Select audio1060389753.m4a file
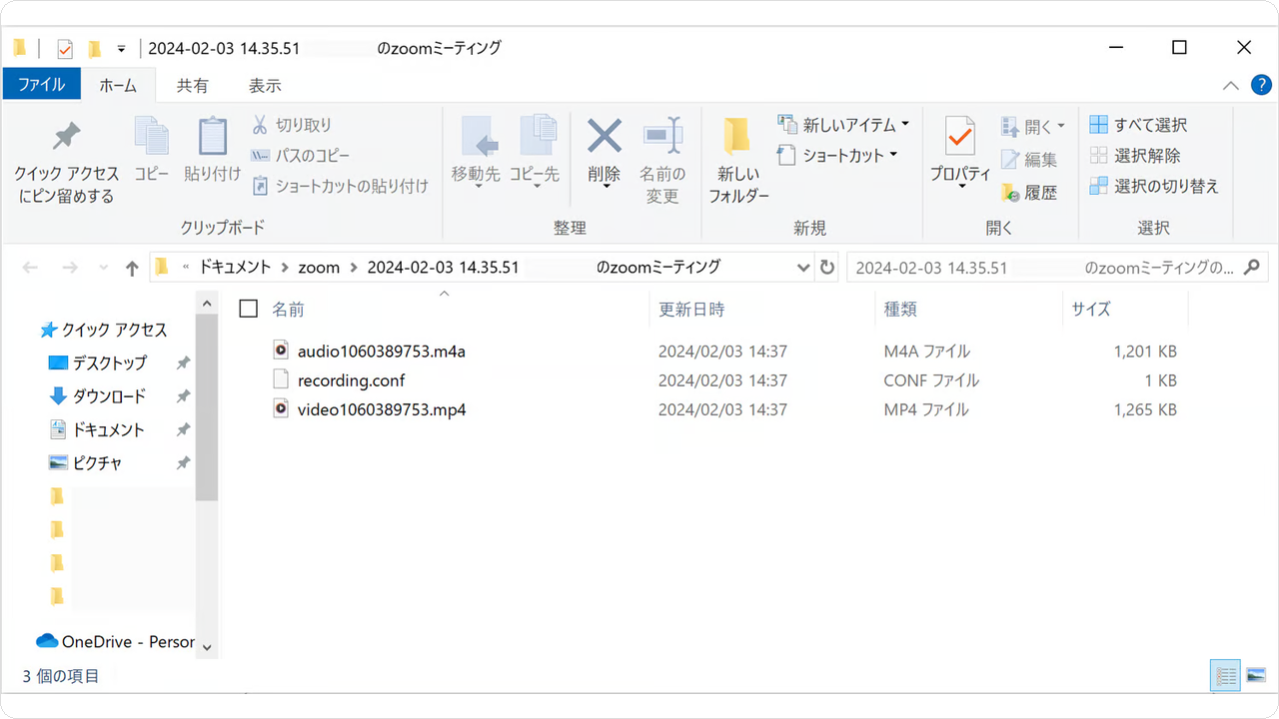 (382, 352)
